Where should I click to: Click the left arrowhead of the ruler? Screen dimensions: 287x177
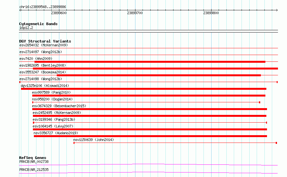click(x=20, y=10)
